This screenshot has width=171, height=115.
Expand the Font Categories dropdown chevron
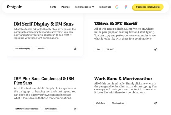coord(93,7)
